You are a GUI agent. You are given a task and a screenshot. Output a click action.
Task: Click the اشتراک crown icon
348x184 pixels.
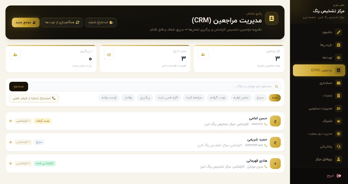click(x=338, y=121)
